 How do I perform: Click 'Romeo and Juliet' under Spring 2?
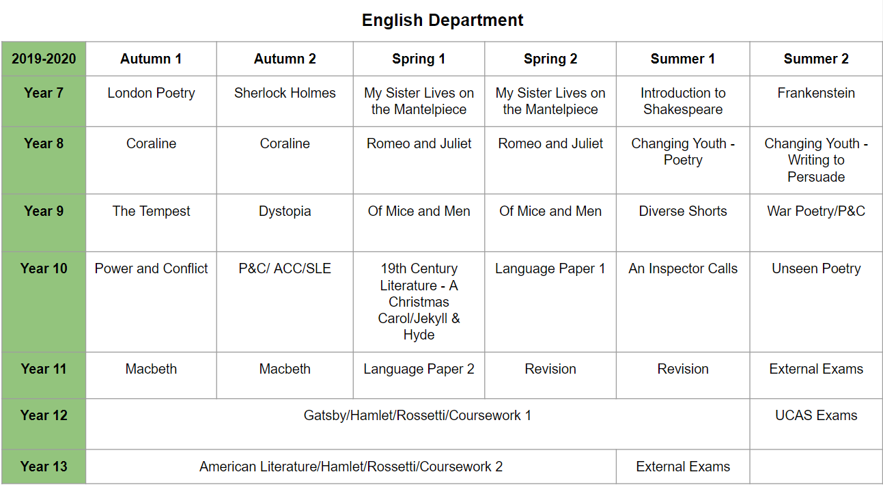click(550, 160)
